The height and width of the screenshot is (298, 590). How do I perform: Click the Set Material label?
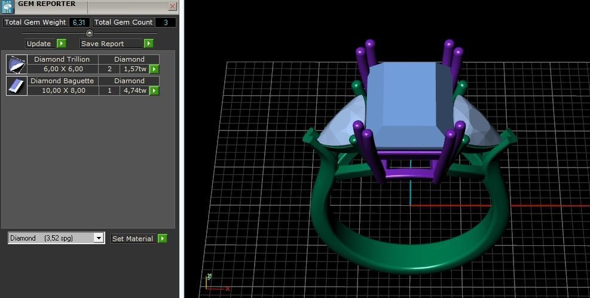pos(133,239)
